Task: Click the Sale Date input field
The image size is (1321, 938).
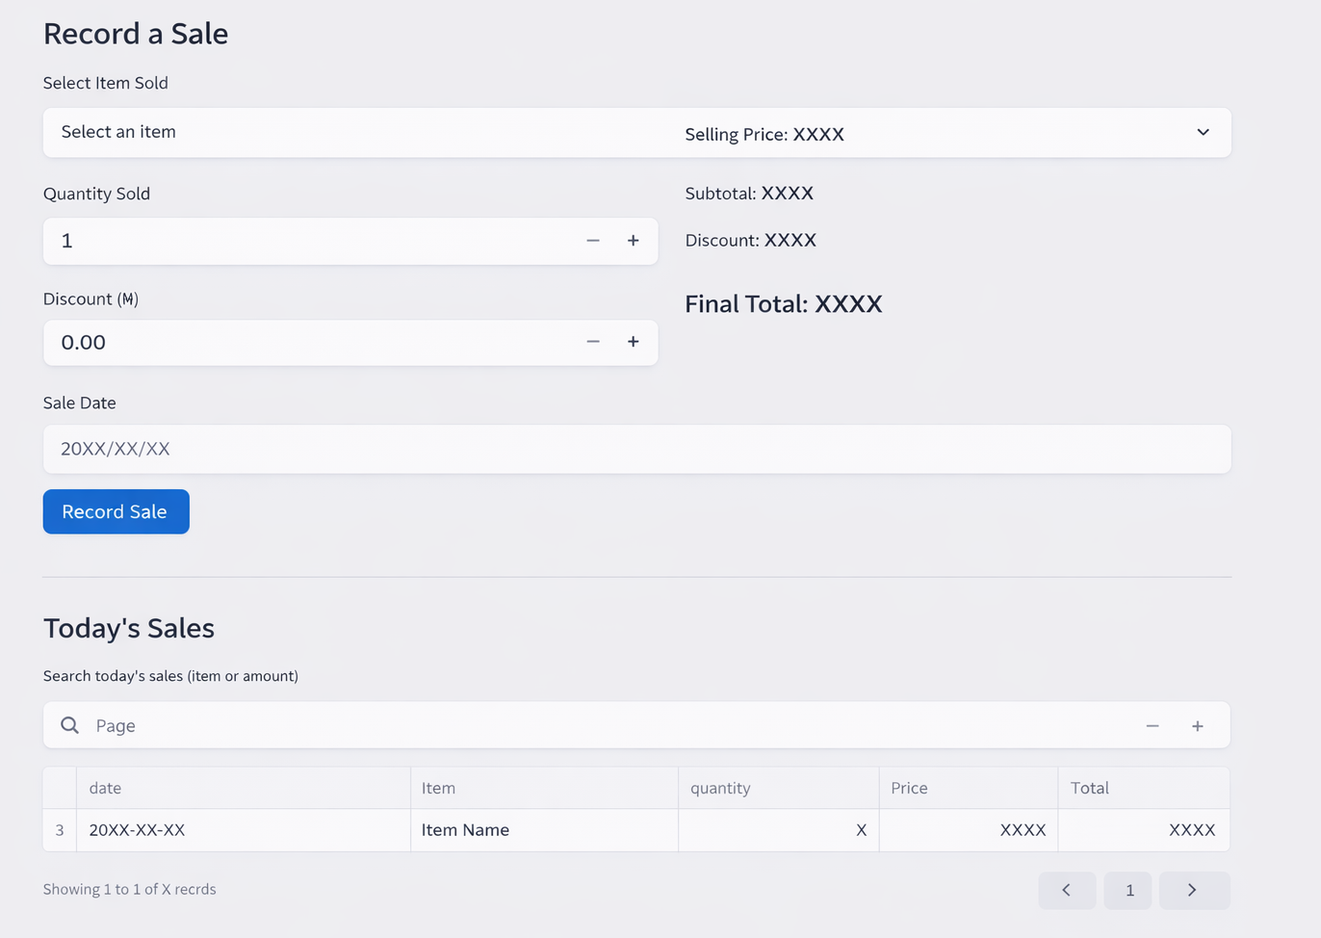Action: pos(635,449)
